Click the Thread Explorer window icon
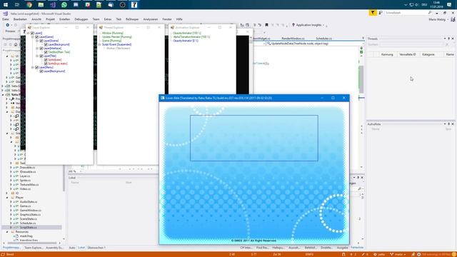Viewport: 457px width, 257px height. tap(101, 27)
